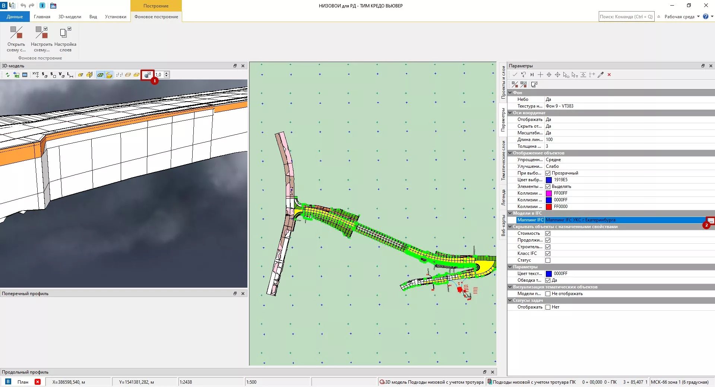This screenshot has height=387, width=715.
Task: Open the Тематические слои side tab
Action: 503,160
